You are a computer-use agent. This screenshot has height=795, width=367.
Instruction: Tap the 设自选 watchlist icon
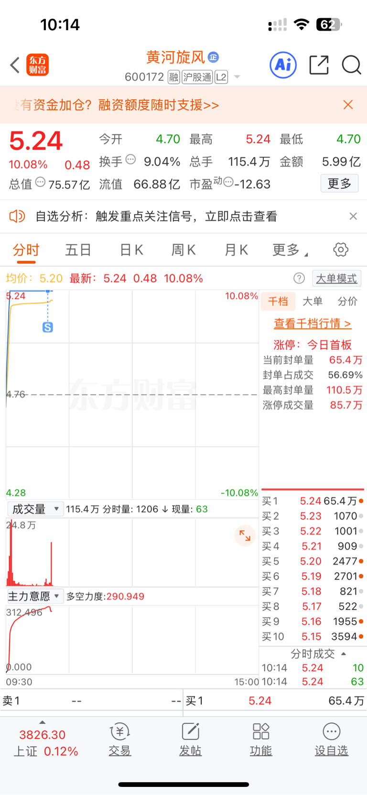332,740
